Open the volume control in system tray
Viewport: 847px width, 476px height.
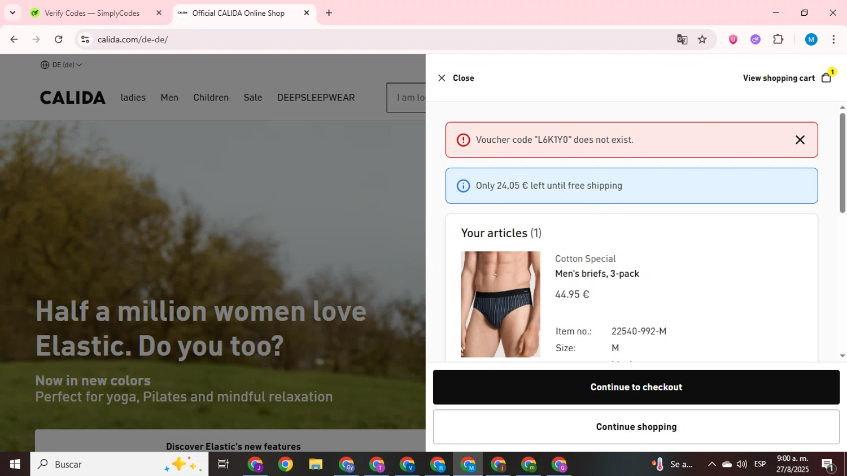click(x=742, y=464)
